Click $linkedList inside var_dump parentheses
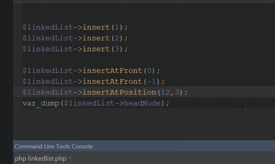This screenshot has width=275, height=164. tap(89, 103)
